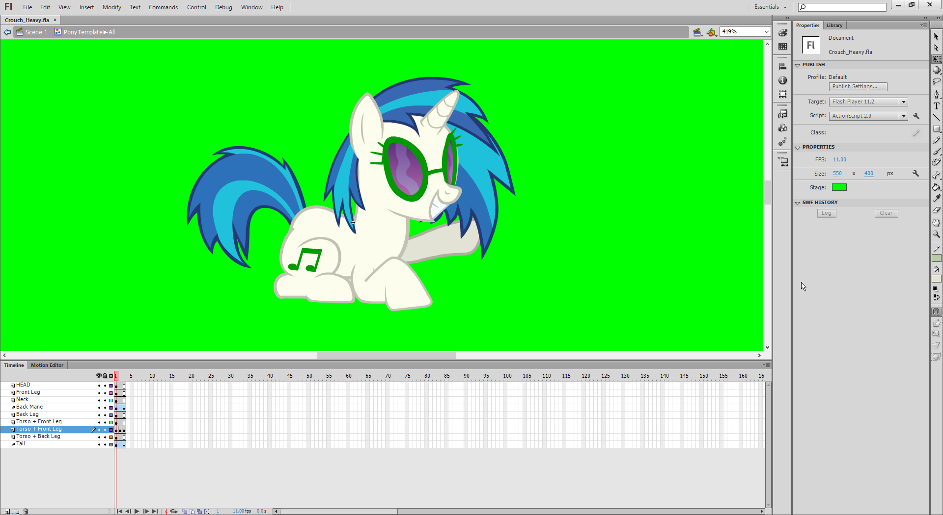
Task: Choose the Rectangle tool
Action: click(937, 129)
